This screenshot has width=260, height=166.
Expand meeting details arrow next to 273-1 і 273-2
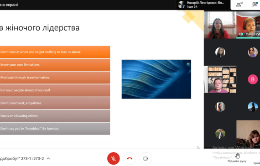(48, 159)
